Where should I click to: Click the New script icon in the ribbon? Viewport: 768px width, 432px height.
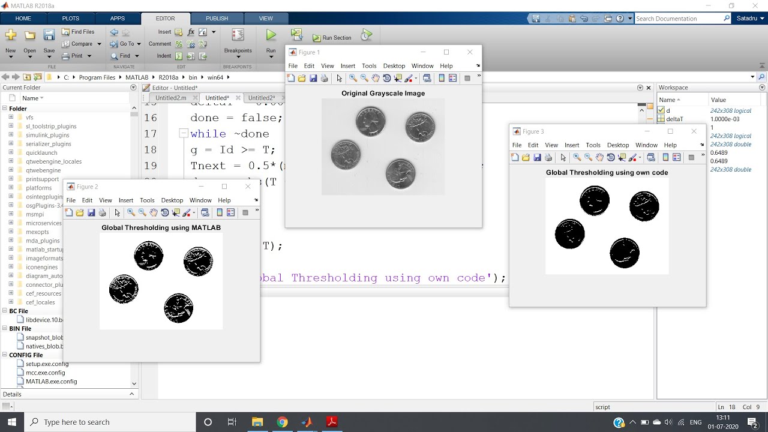(11, 35)
